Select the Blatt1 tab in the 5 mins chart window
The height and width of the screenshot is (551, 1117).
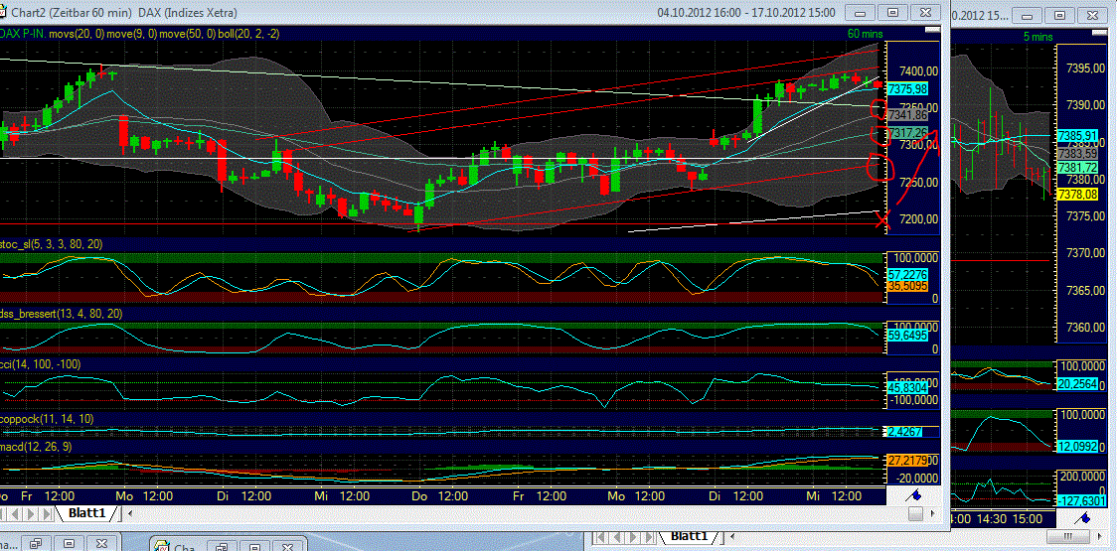(689, 535)
